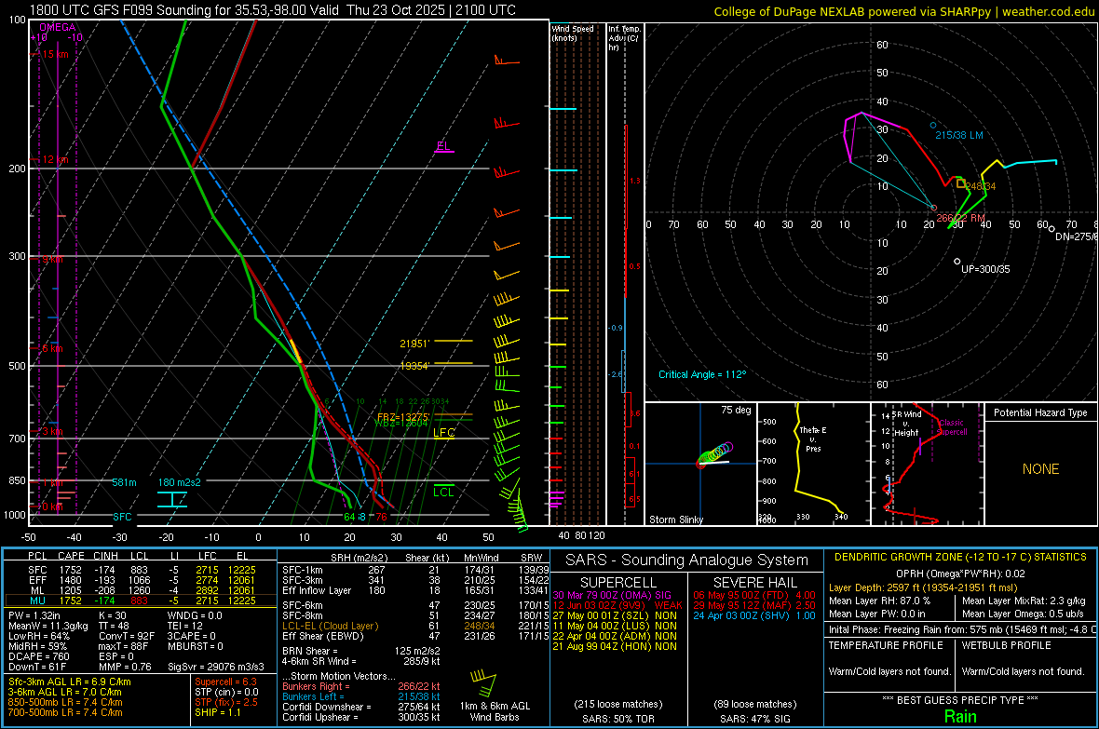Screen dimensions: 1099x729
Task: Click the SARS - Sounding Analogue System title
Action: click(687, 560)
